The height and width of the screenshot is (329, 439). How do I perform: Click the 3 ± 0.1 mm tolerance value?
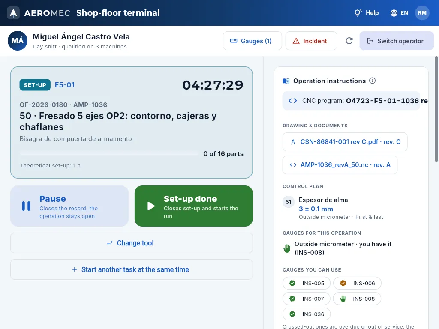coord(316,209)
